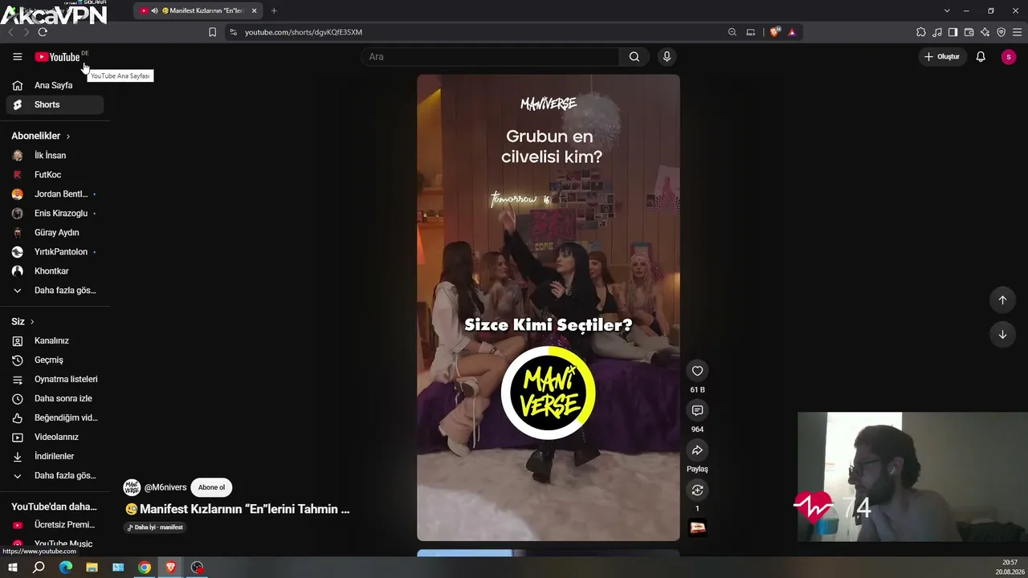
Task: Subscribe with the Abone ol button
Action: pyautogui.click(x=212, y=487)
